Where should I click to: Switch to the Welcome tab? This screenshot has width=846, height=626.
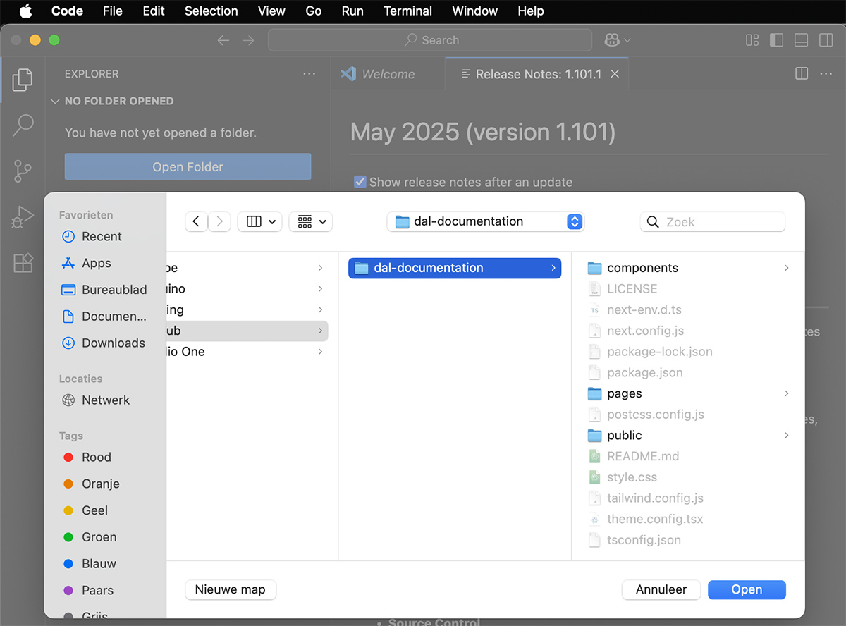point(388,74)
